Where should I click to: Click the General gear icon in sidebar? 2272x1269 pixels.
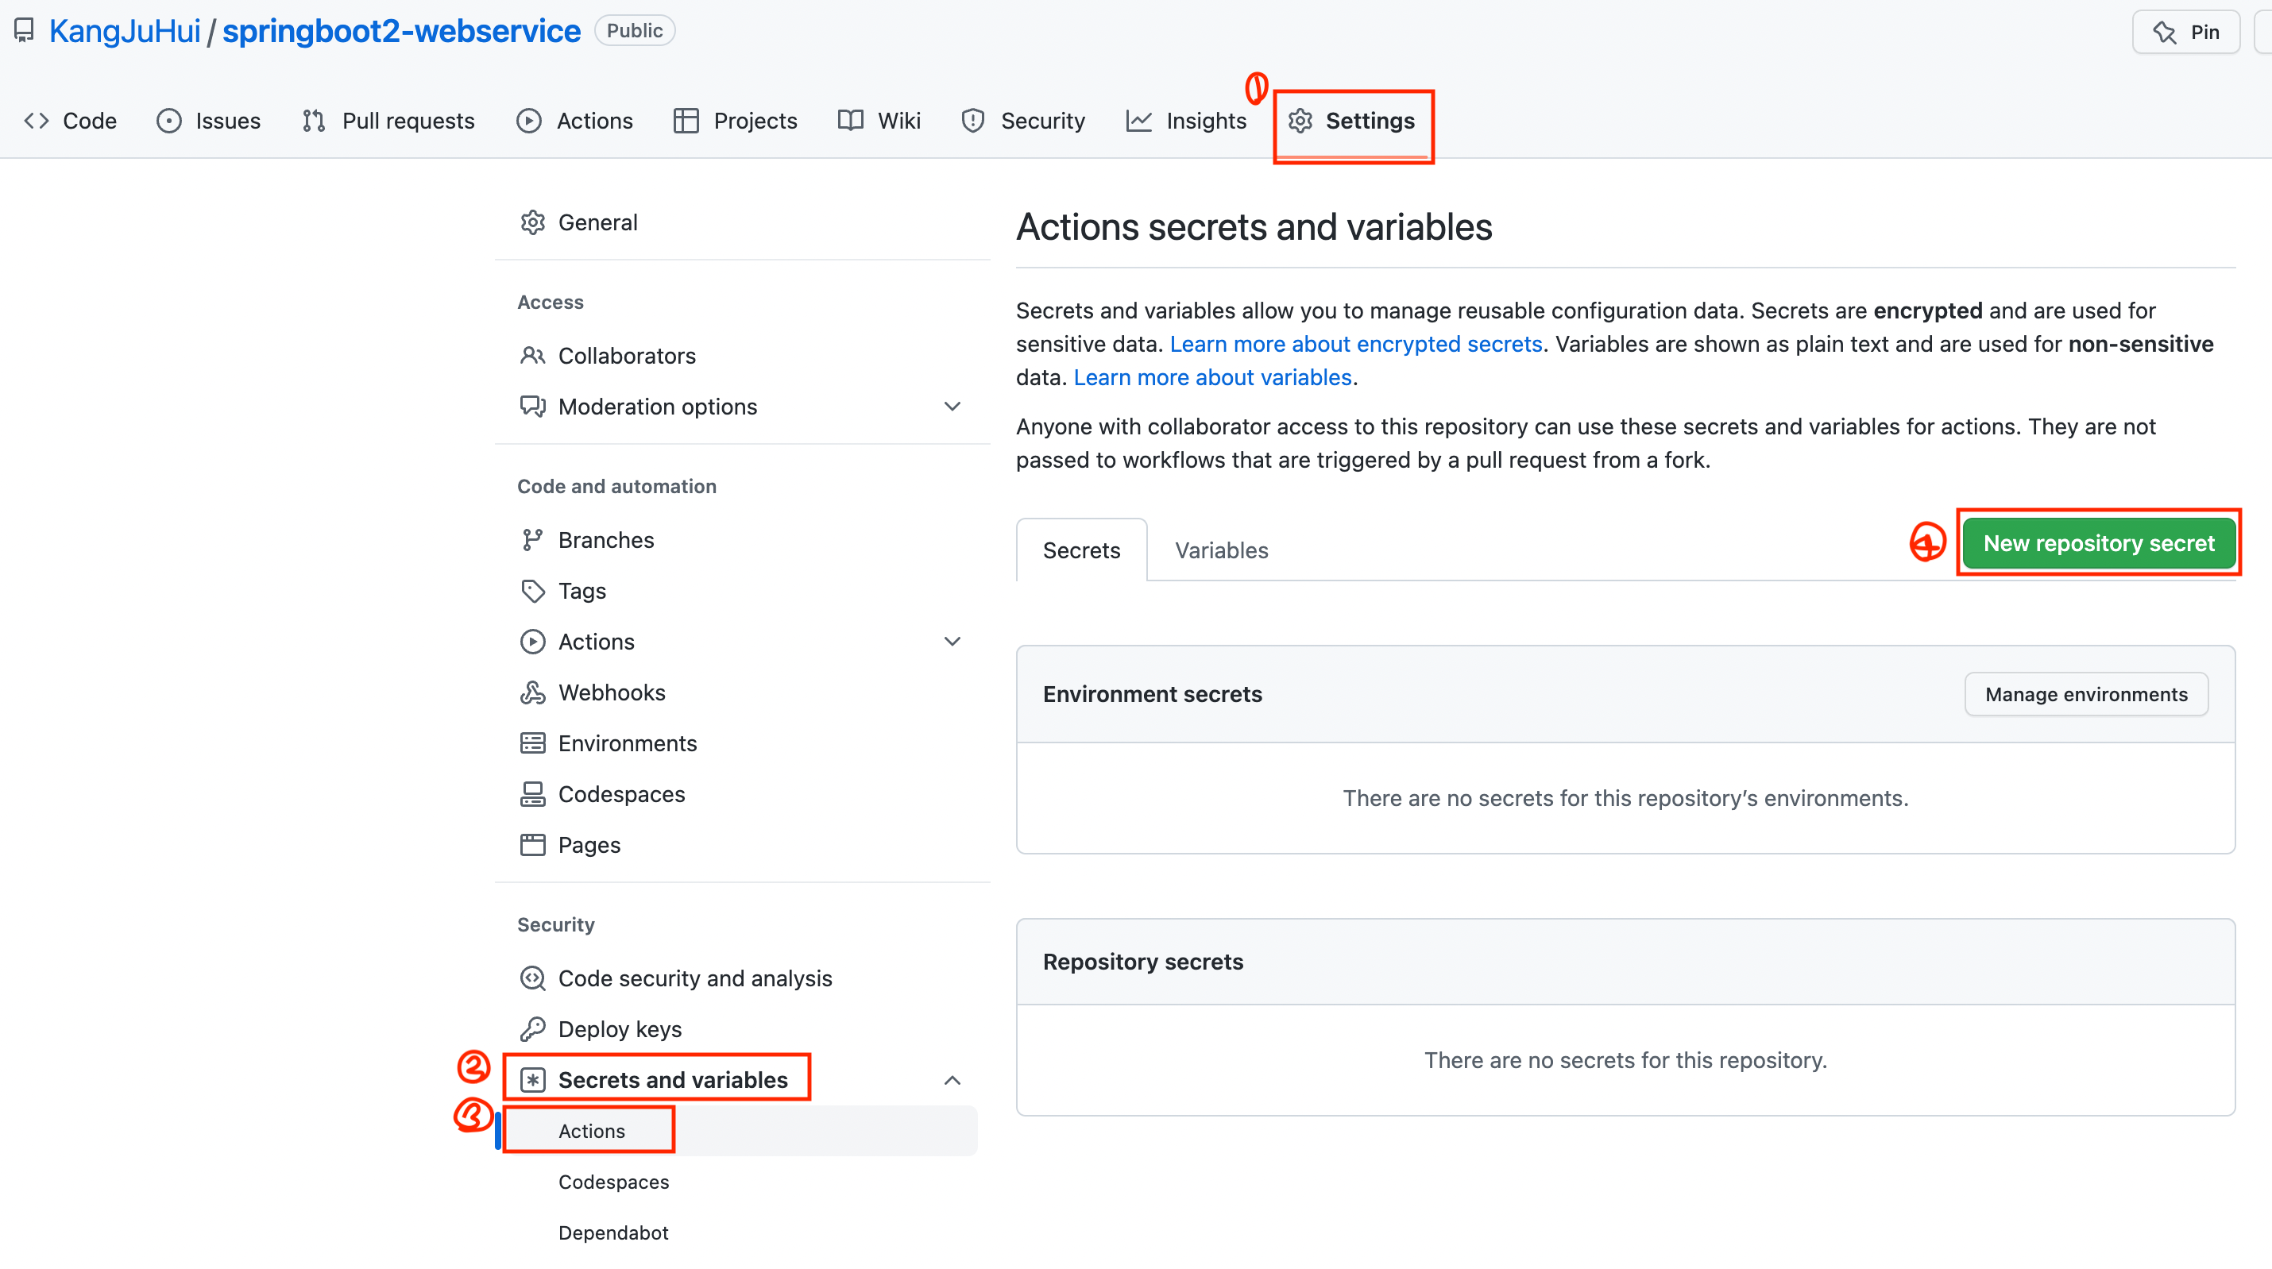coord(533,222)
